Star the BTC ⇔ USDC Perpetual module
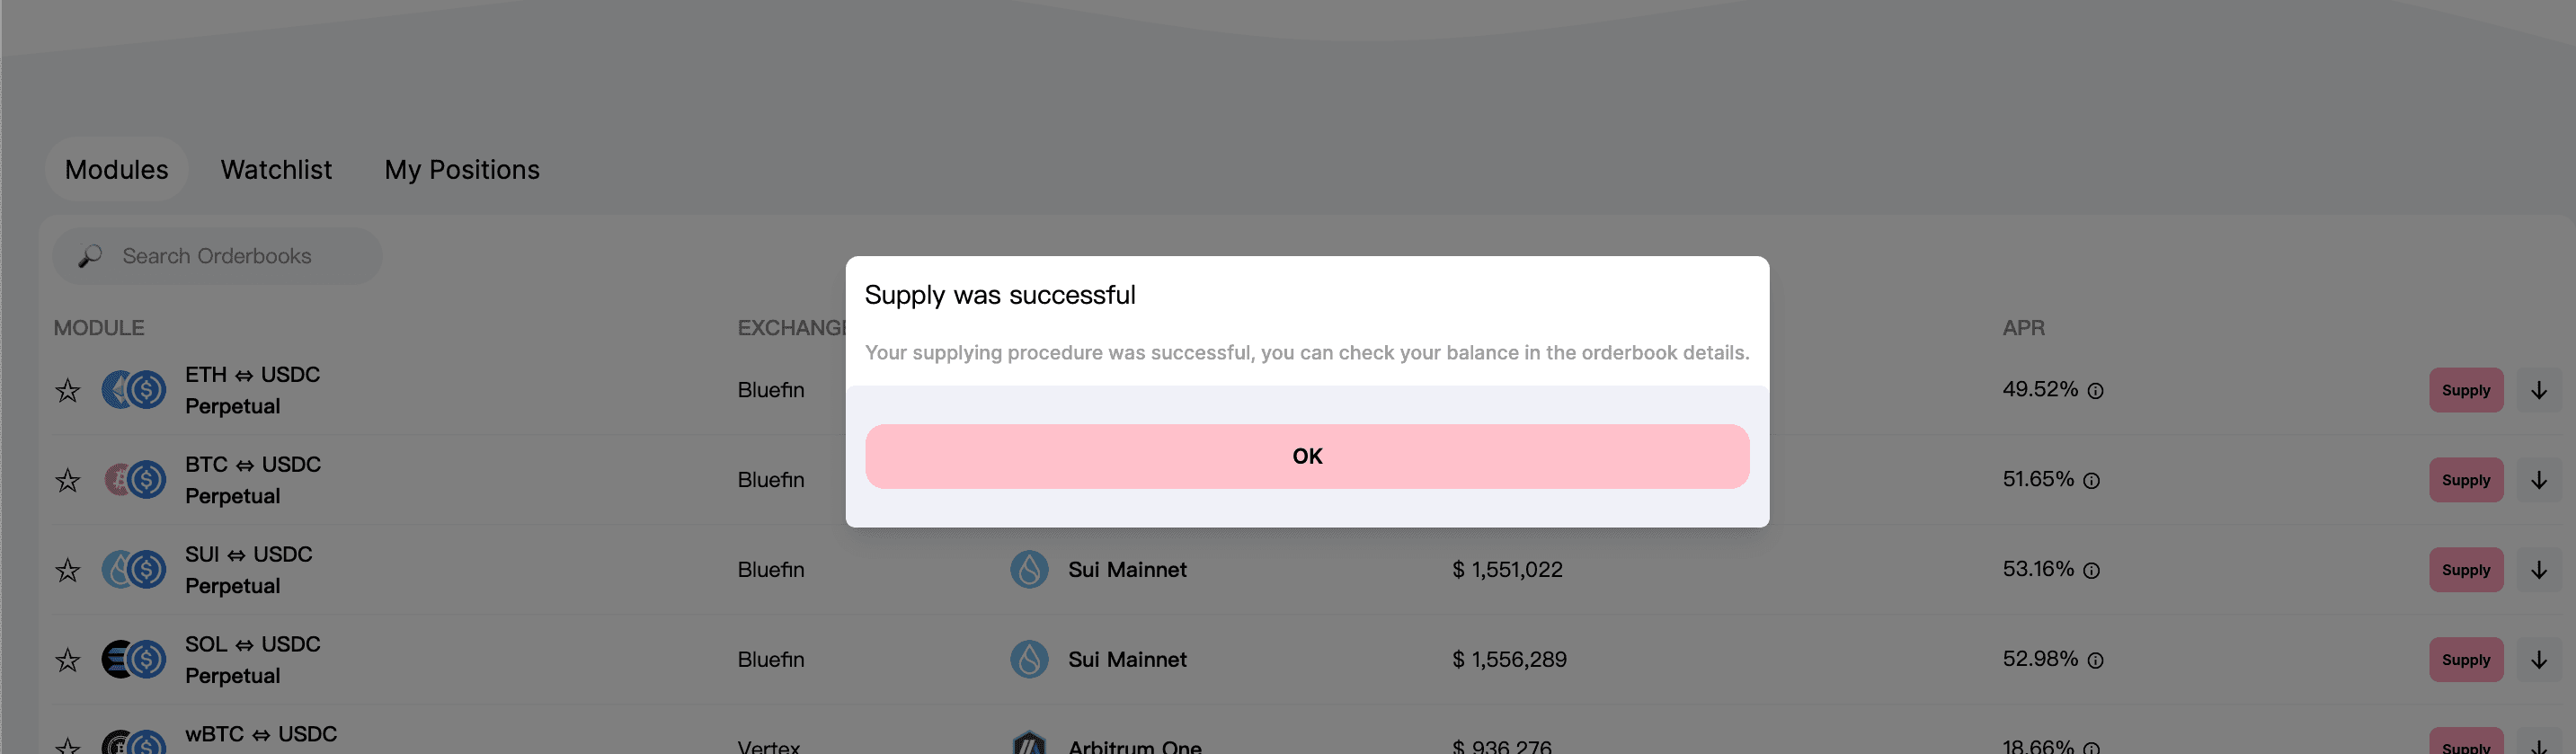Screen dimensions: 2576x754 67,480
